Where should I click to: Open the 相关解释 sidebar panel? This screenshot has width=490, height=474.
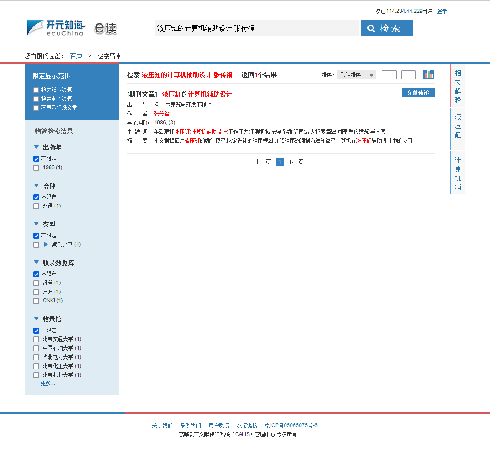coord(458,85)
